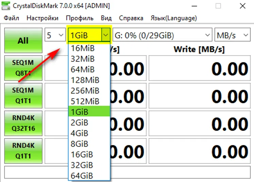This screenshot has height=182, width=254.
Task: Click the SEQ1M Q1T1 write result value
Action: pos(200,96)
